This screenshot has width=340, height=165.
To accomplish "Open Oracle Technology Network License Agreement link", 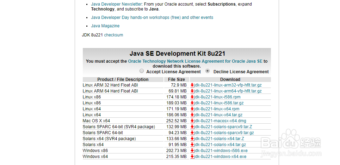I will 195,61.
